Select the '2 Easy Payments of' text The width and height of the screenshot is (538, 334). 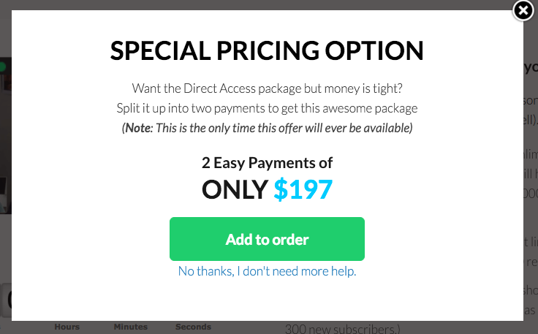(x=267, y=163)
